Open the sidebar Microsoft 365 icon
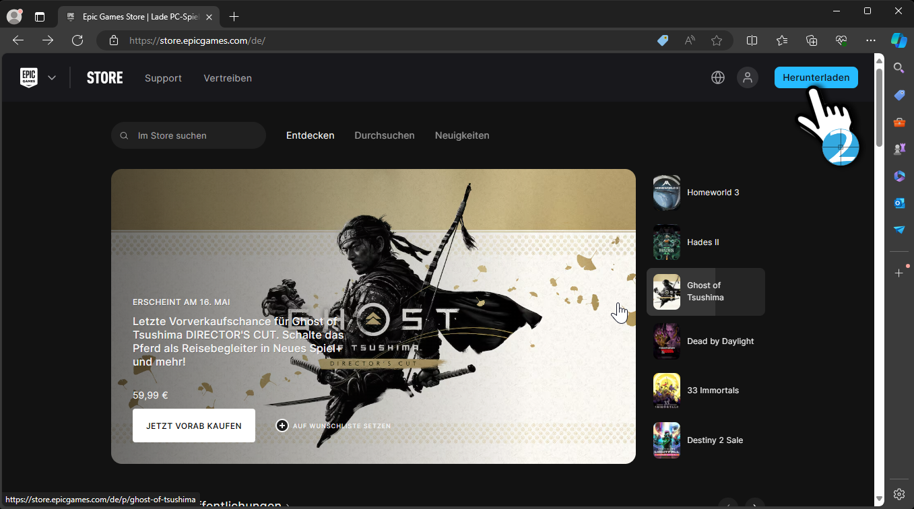Screen dimensions: 914x509 tap(899, 176)
